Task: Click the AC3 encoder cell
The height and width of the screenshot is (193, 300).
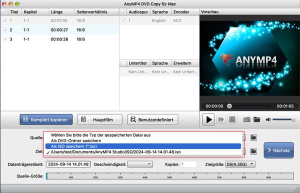Action: [x=177, y=20]
